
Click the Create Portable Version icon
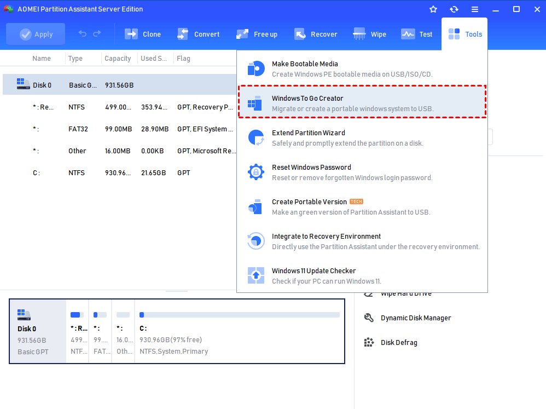coord(255,206)
